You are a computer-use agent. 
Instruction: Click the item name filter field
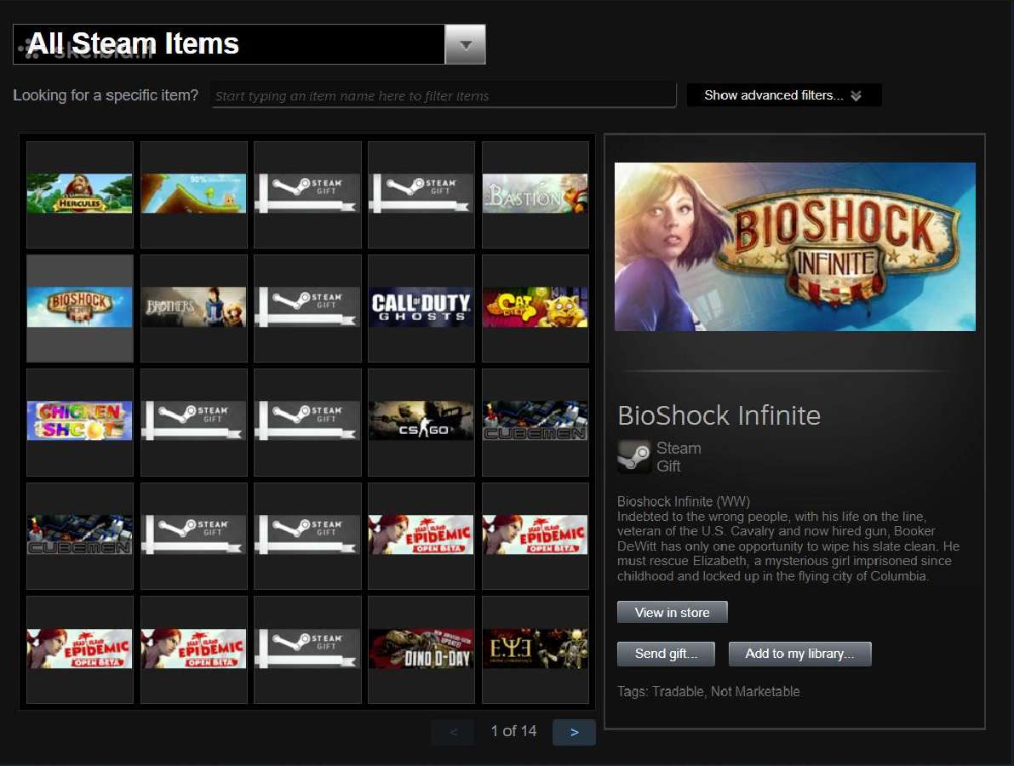443,95
